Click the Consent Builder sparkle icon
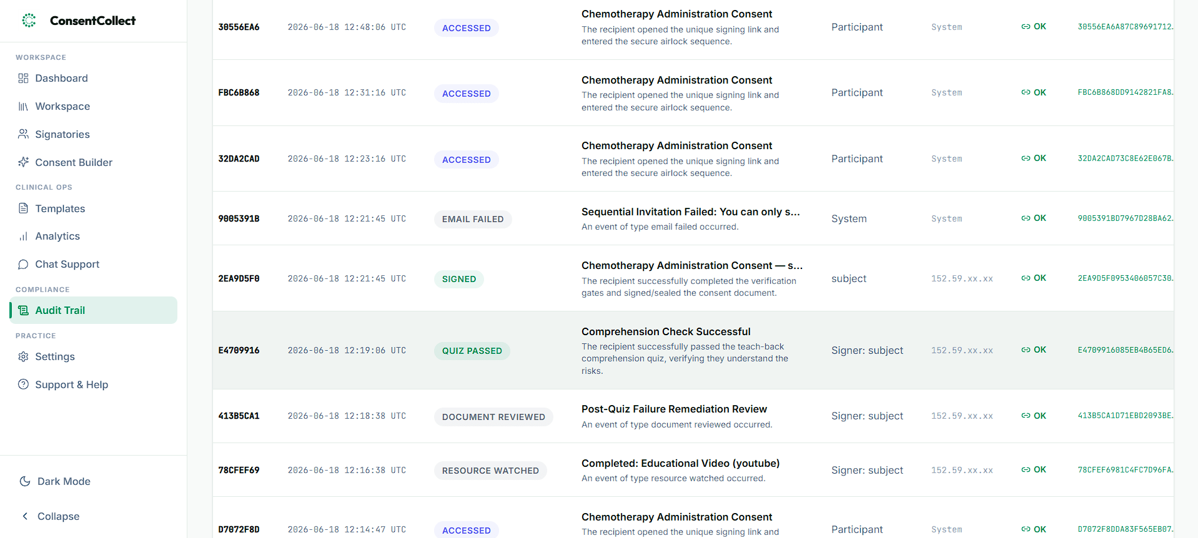1198x538 pixels. pos(23,162)
